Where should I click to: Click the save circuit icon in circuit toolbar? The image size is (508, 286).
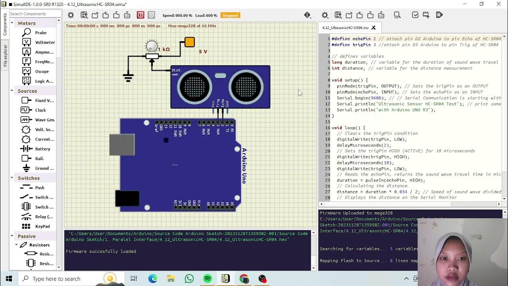coord(116,15)
